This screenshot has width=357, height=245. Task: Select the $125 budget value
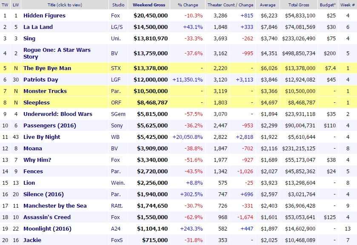[330, 217]
